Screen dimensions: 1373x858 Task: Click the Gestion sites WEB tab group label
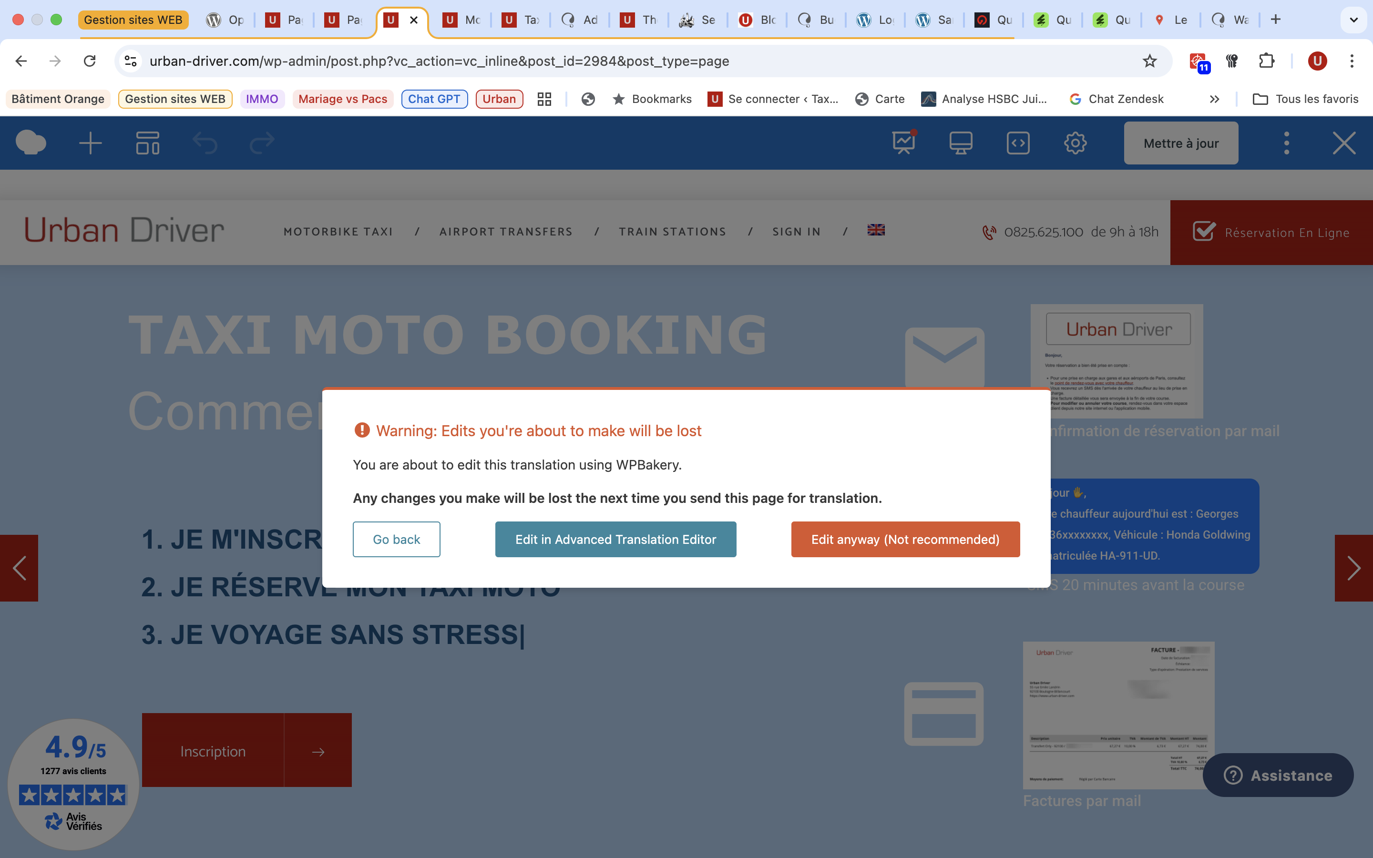pos(133,20)
